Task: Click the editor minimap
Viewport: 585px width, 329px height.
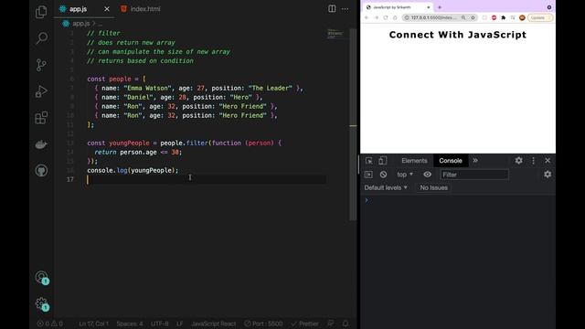Action: click(x=335, y=34)
